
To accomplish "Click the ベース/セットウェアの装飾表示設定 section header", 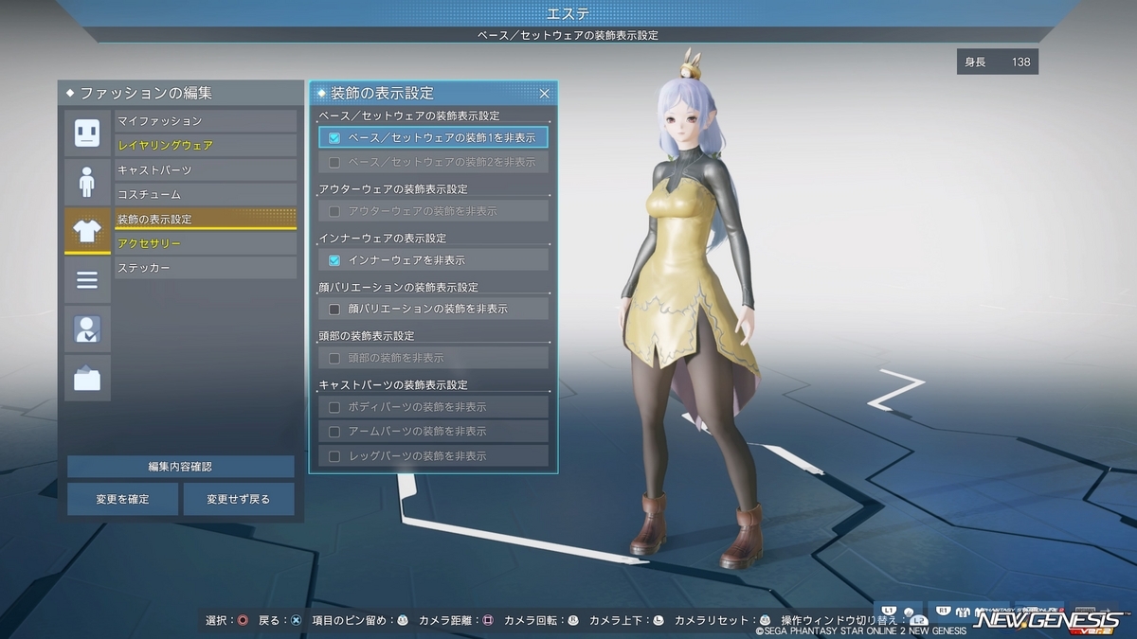I will click(409, 115).
